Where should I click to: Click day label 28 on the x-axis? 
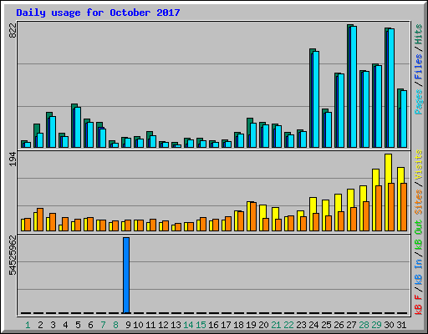click(364, 325)
